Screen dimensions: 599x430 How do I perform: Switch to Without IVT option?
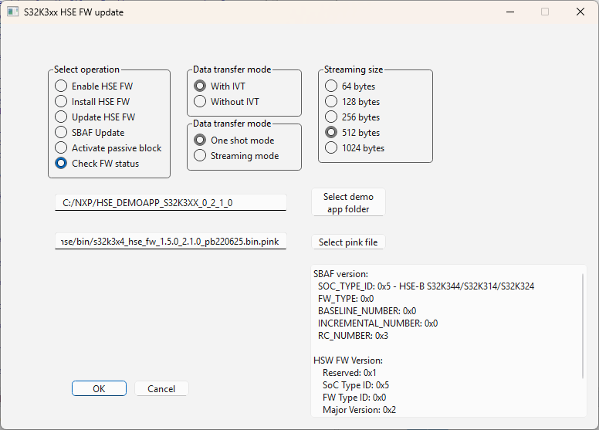200,102
